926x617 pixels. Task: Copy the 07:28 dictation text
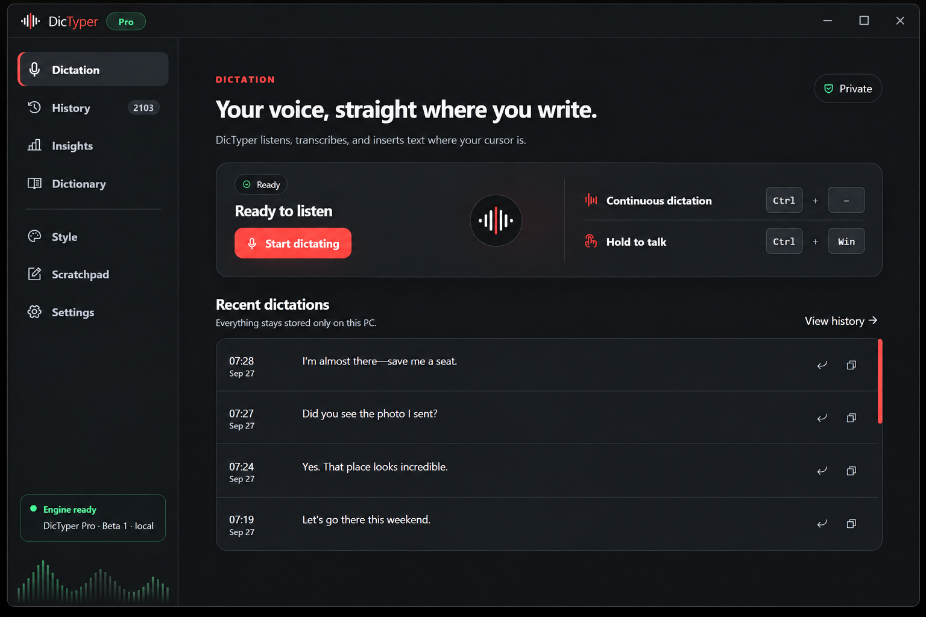tap(851, 365)
